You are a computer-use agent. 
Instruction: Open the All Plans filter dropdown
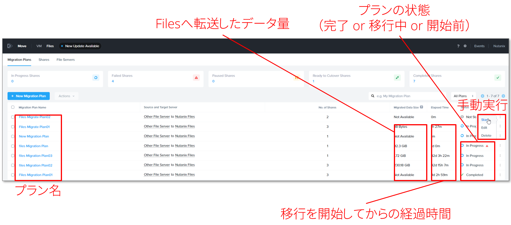click(x=464, y=96)
